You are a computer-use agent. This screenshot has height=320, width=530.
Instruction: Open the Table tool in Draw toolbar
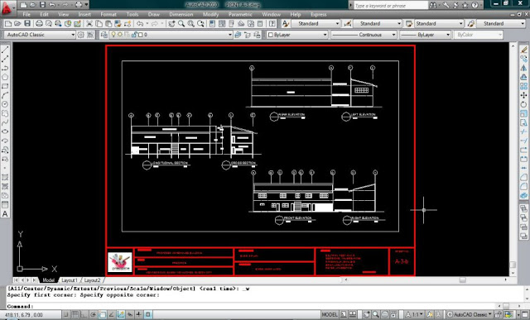tap(5, 204)
